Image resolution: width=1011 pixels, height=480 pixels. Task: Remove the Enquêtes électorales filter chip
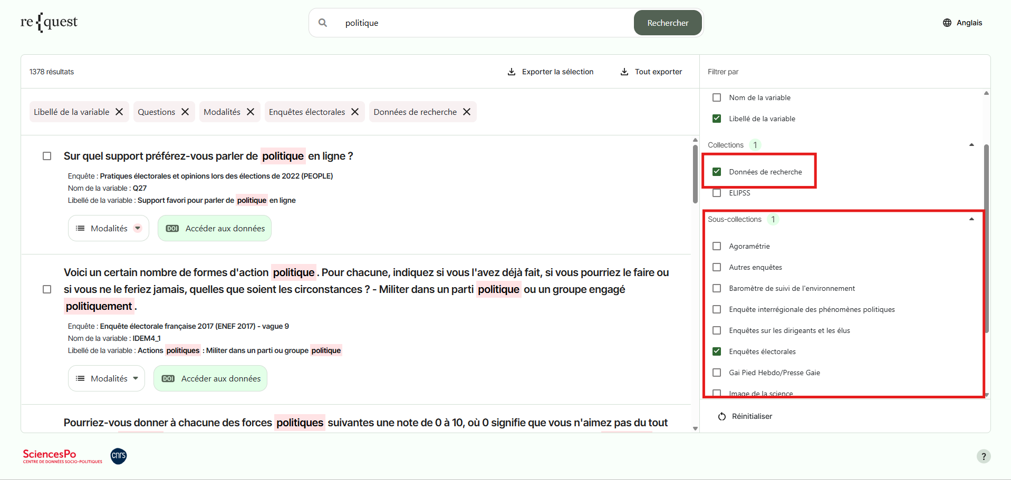point(355,112)
